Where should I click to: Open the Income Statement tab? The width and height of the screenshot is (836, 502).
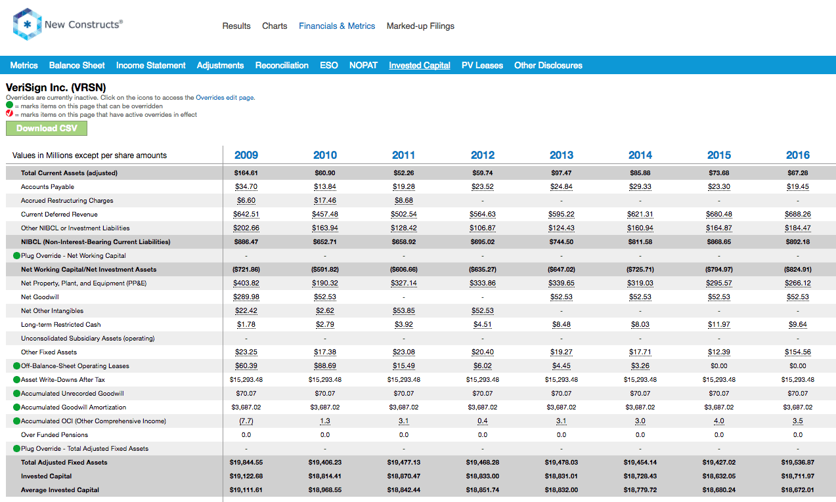(x=151, y=65)
